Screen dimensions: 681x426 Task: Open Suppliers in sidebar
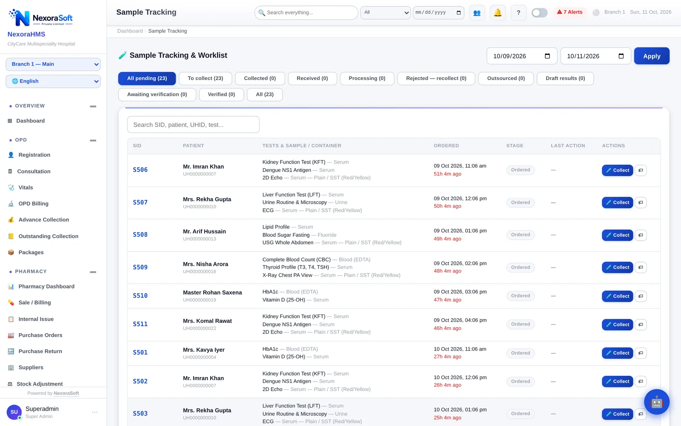[x=31, y=368]
